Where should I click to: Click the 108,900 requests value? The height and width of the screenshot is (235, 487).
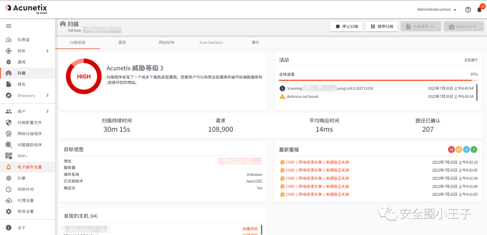coord(221,129)
